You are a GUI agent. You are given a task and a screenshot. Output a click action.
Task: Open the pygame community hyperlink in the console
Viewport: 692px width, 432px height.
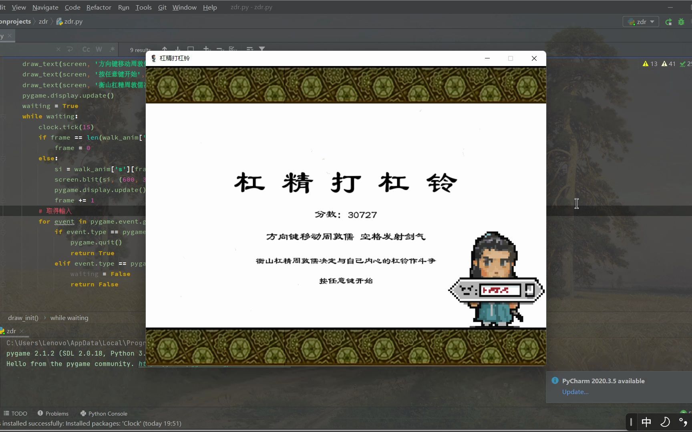(x=142, y=364)
